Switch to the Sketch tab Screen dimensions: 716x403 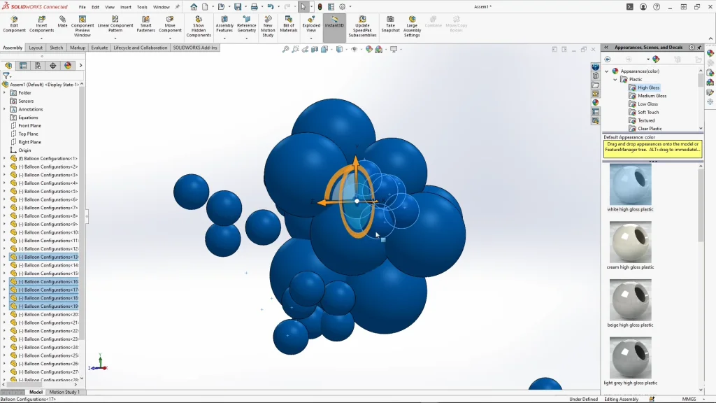coord(56,48)
